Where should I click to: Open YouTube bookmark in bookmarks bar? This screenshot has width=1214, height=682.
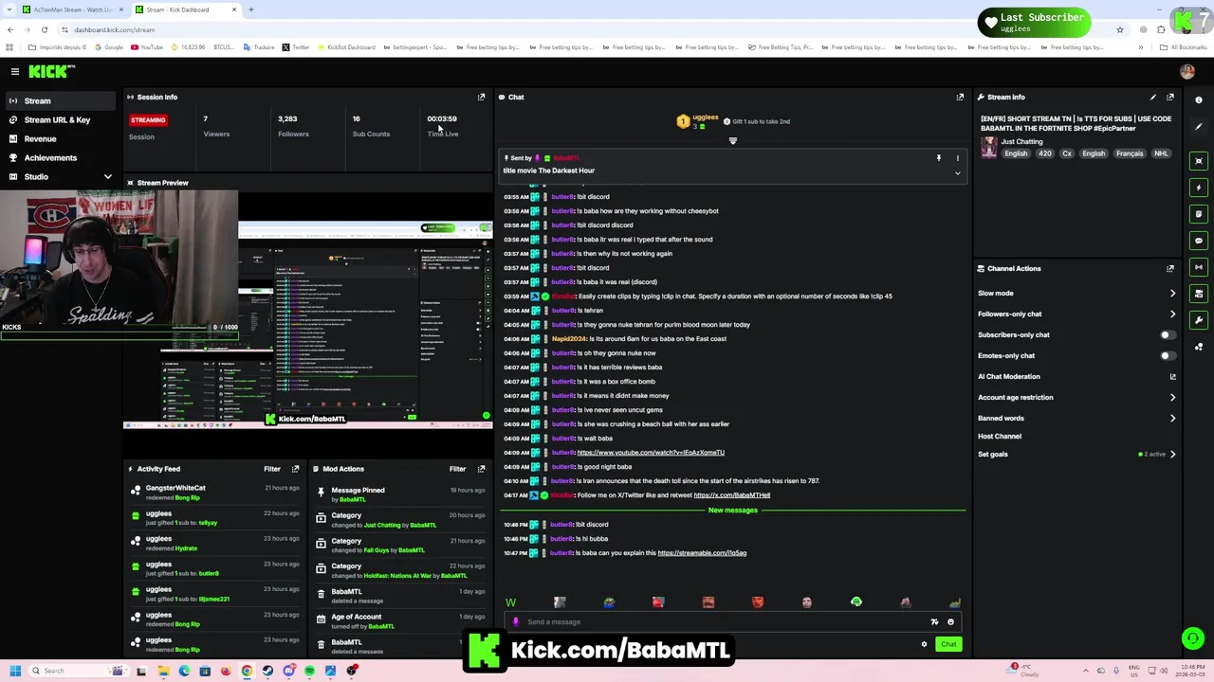(x=147, y=47)
